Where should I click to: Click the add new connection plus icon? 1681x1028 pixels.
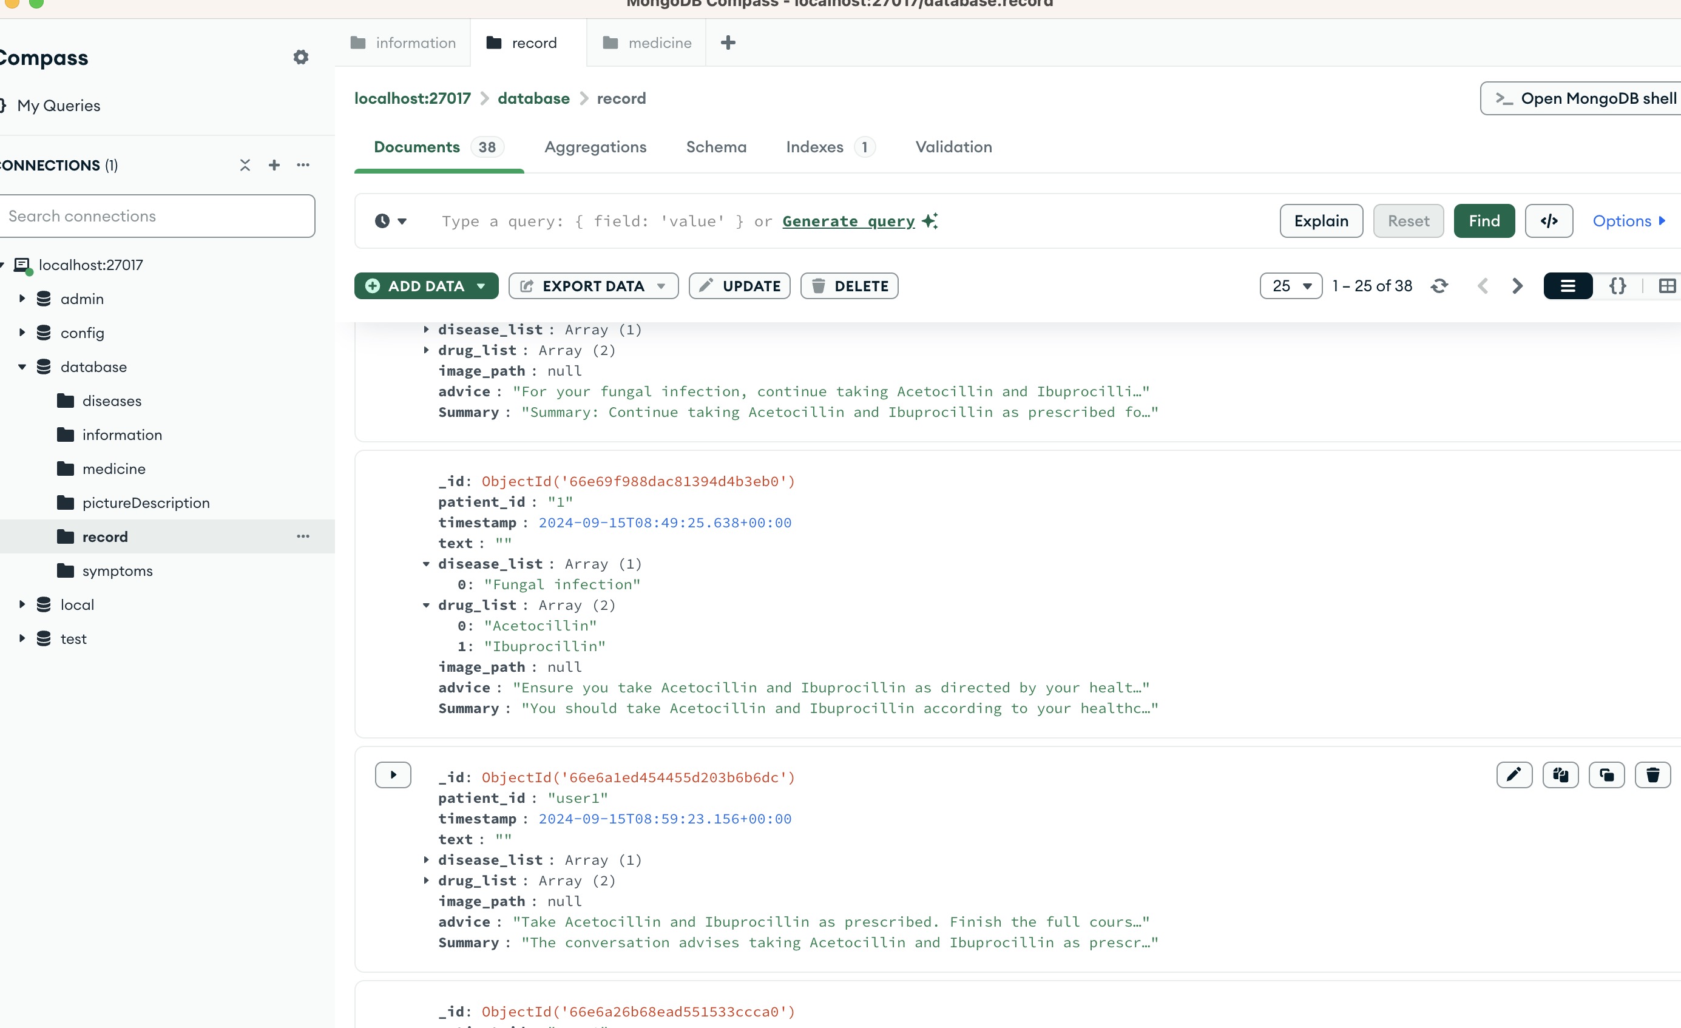click(x=274, y=165)
